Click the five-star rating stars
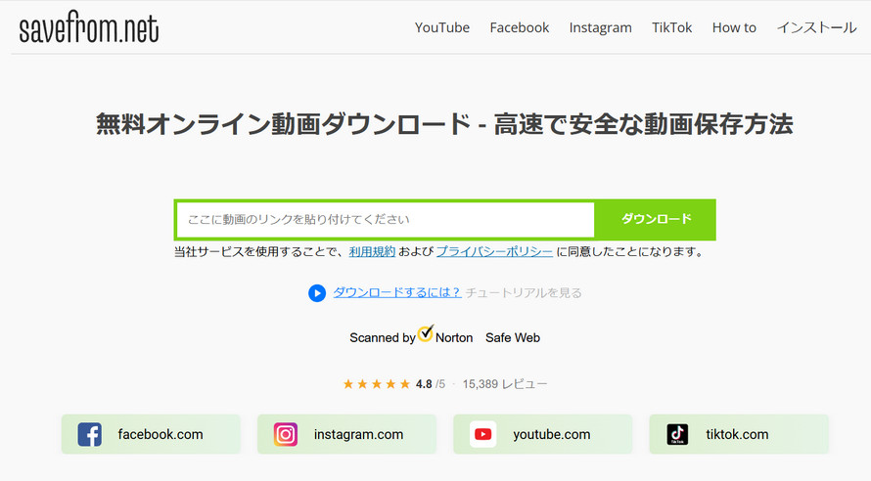 376,384
